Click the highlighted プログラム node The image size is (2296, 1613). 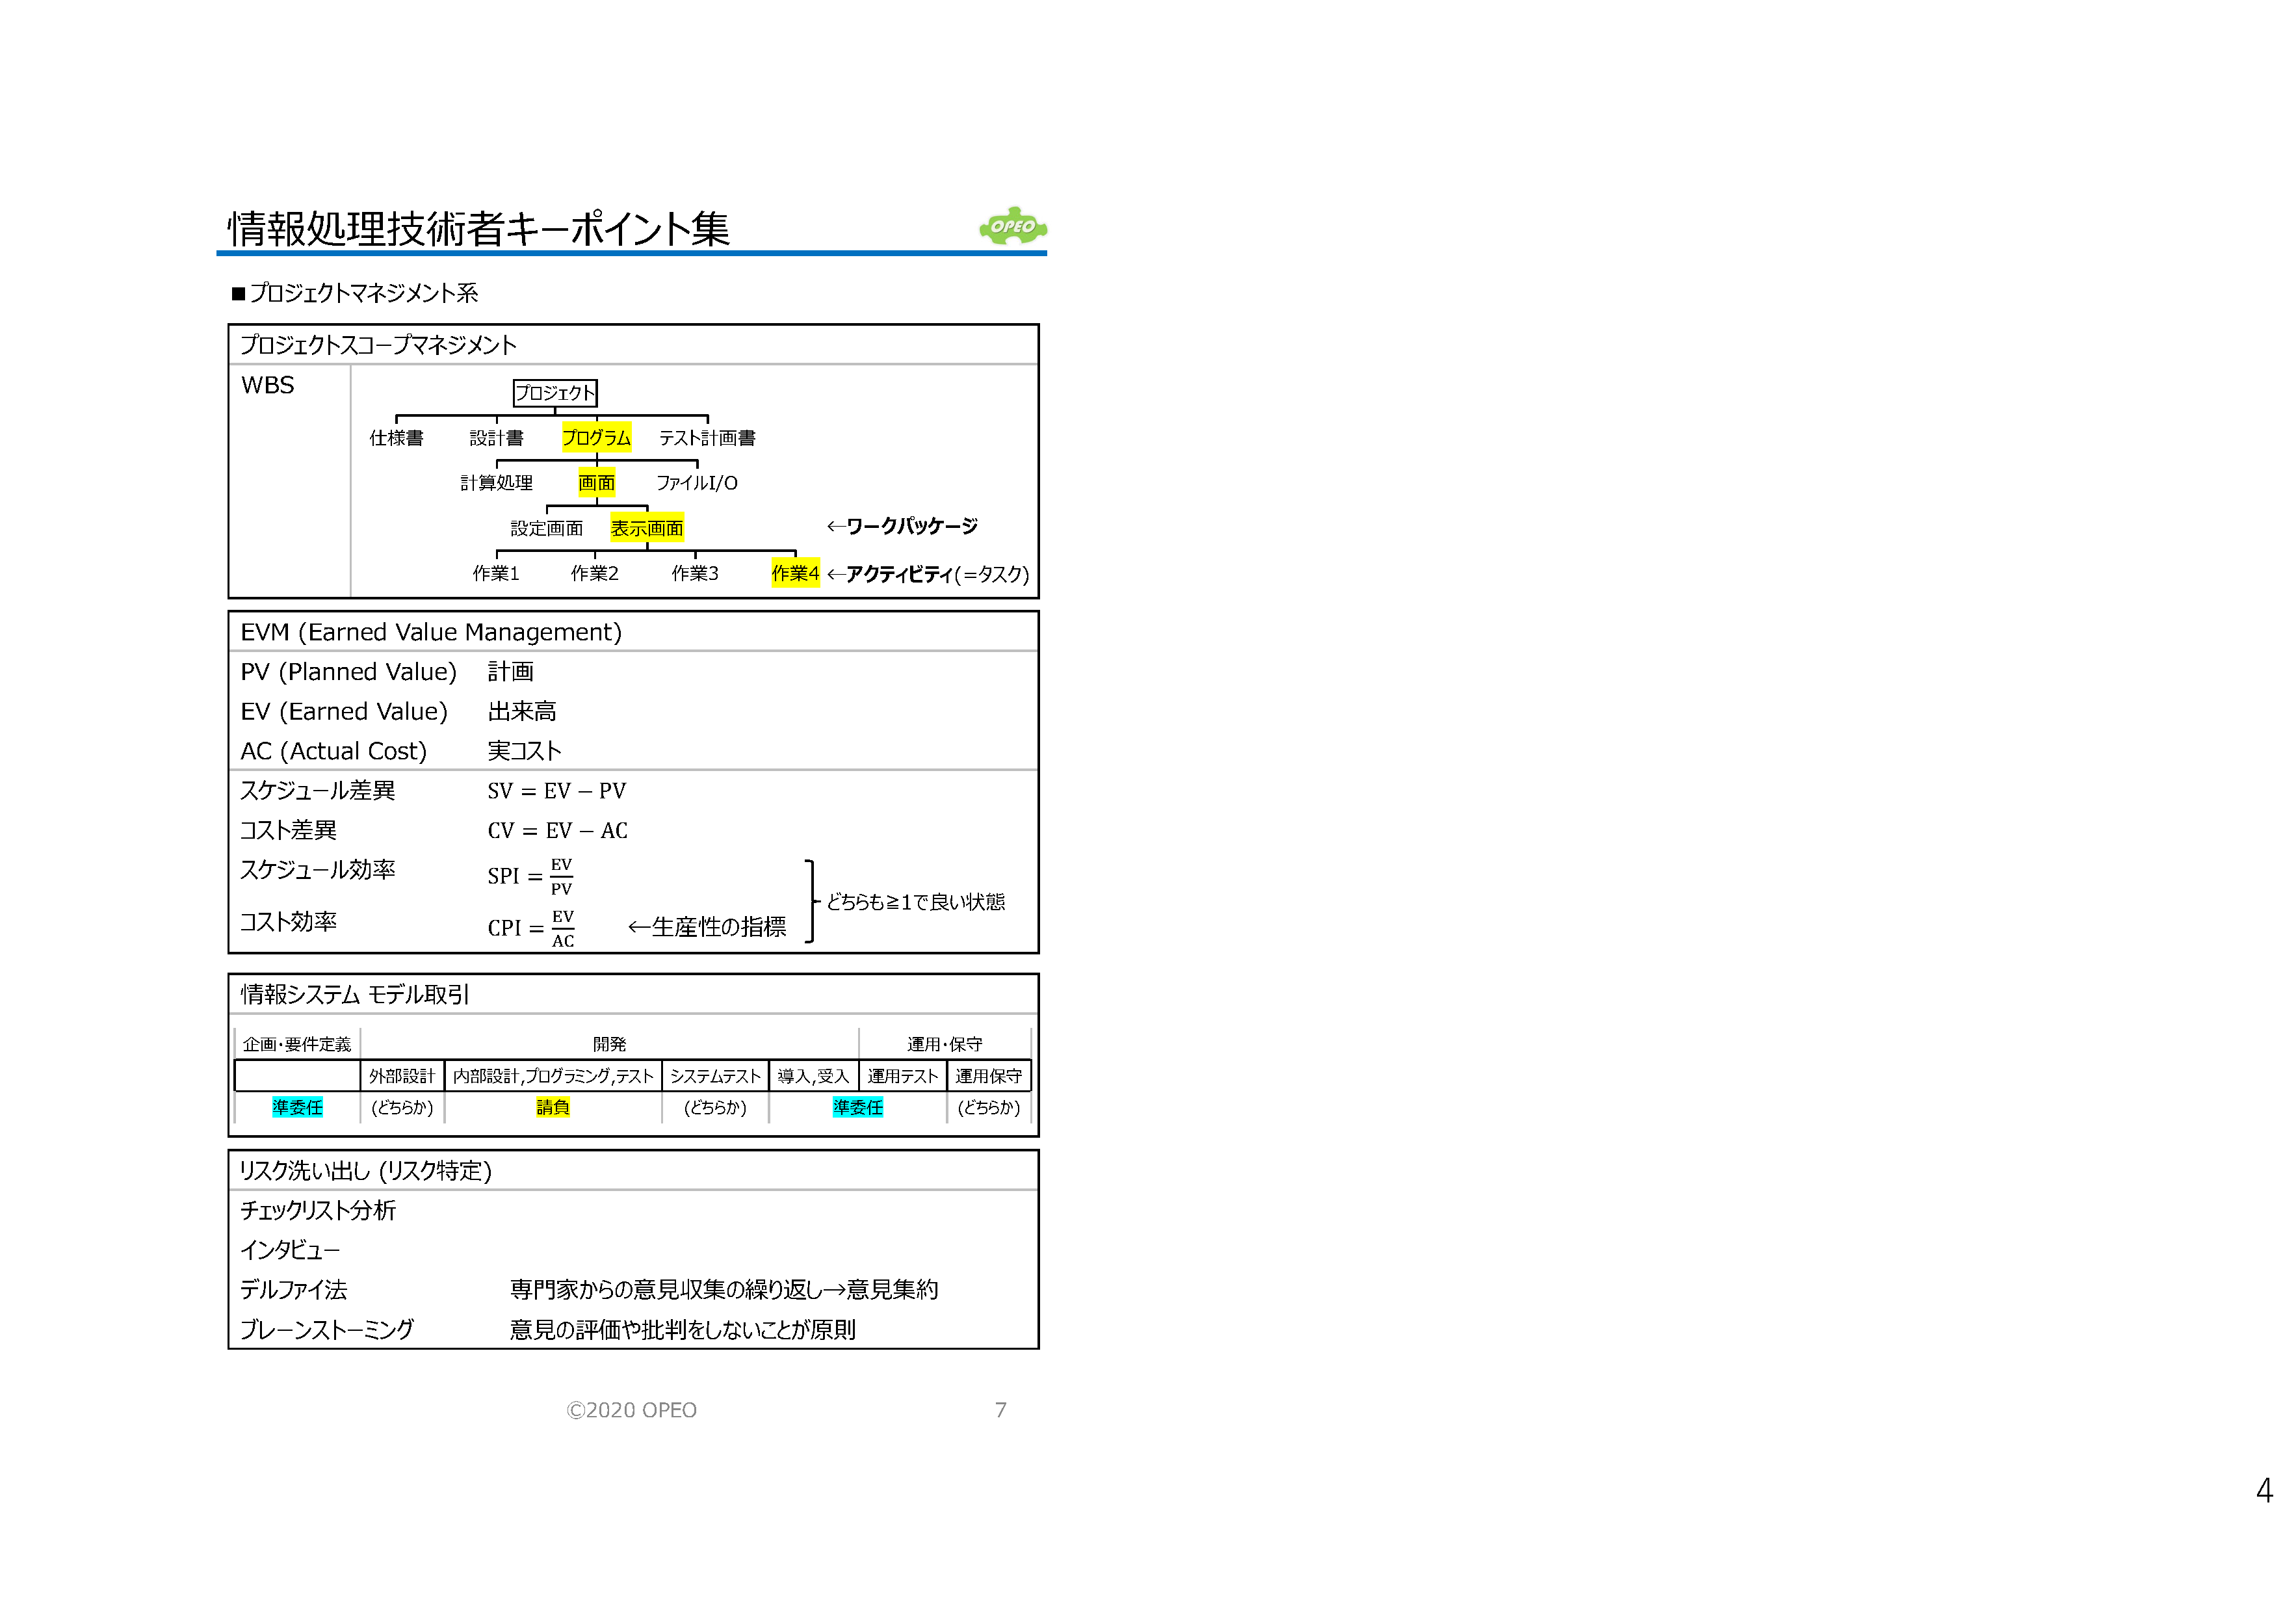[597, 437]
